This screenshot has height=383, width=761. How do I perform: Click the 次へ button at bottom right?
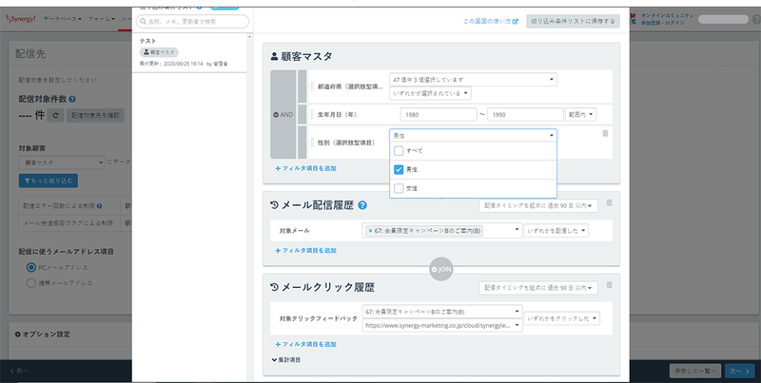pyautogui.click(x=740, y=371)
